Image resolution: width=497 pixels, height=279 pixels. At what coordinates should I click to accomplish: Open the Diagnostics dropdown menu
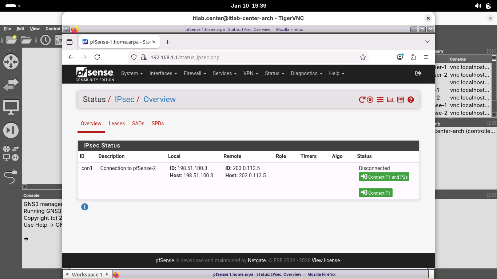pos(306,73)
